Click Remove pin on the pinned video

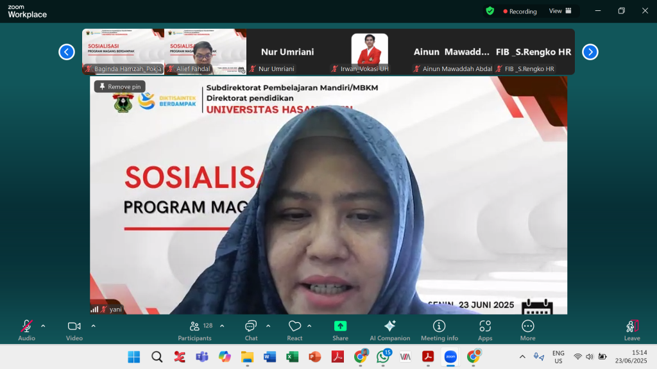(x=120, y=86)
